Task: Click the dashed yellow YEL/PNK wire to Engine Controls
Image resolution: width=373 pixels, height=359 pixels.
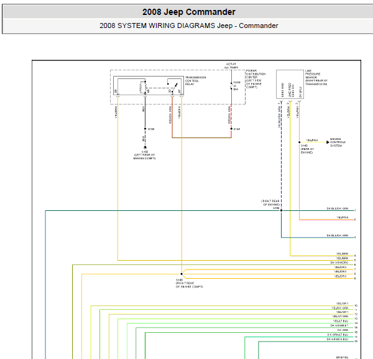Action: [313, 142]
